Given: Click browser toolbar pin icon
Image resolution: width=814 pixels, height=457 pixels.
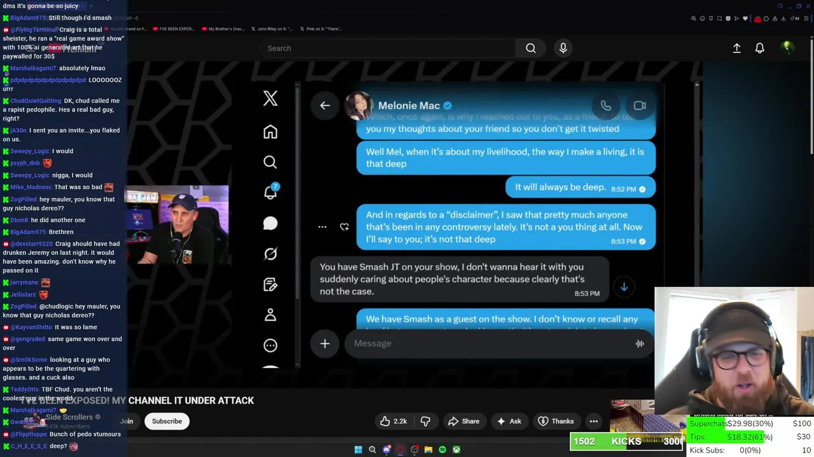Looking at the screenshot, I should pos(711,18).
